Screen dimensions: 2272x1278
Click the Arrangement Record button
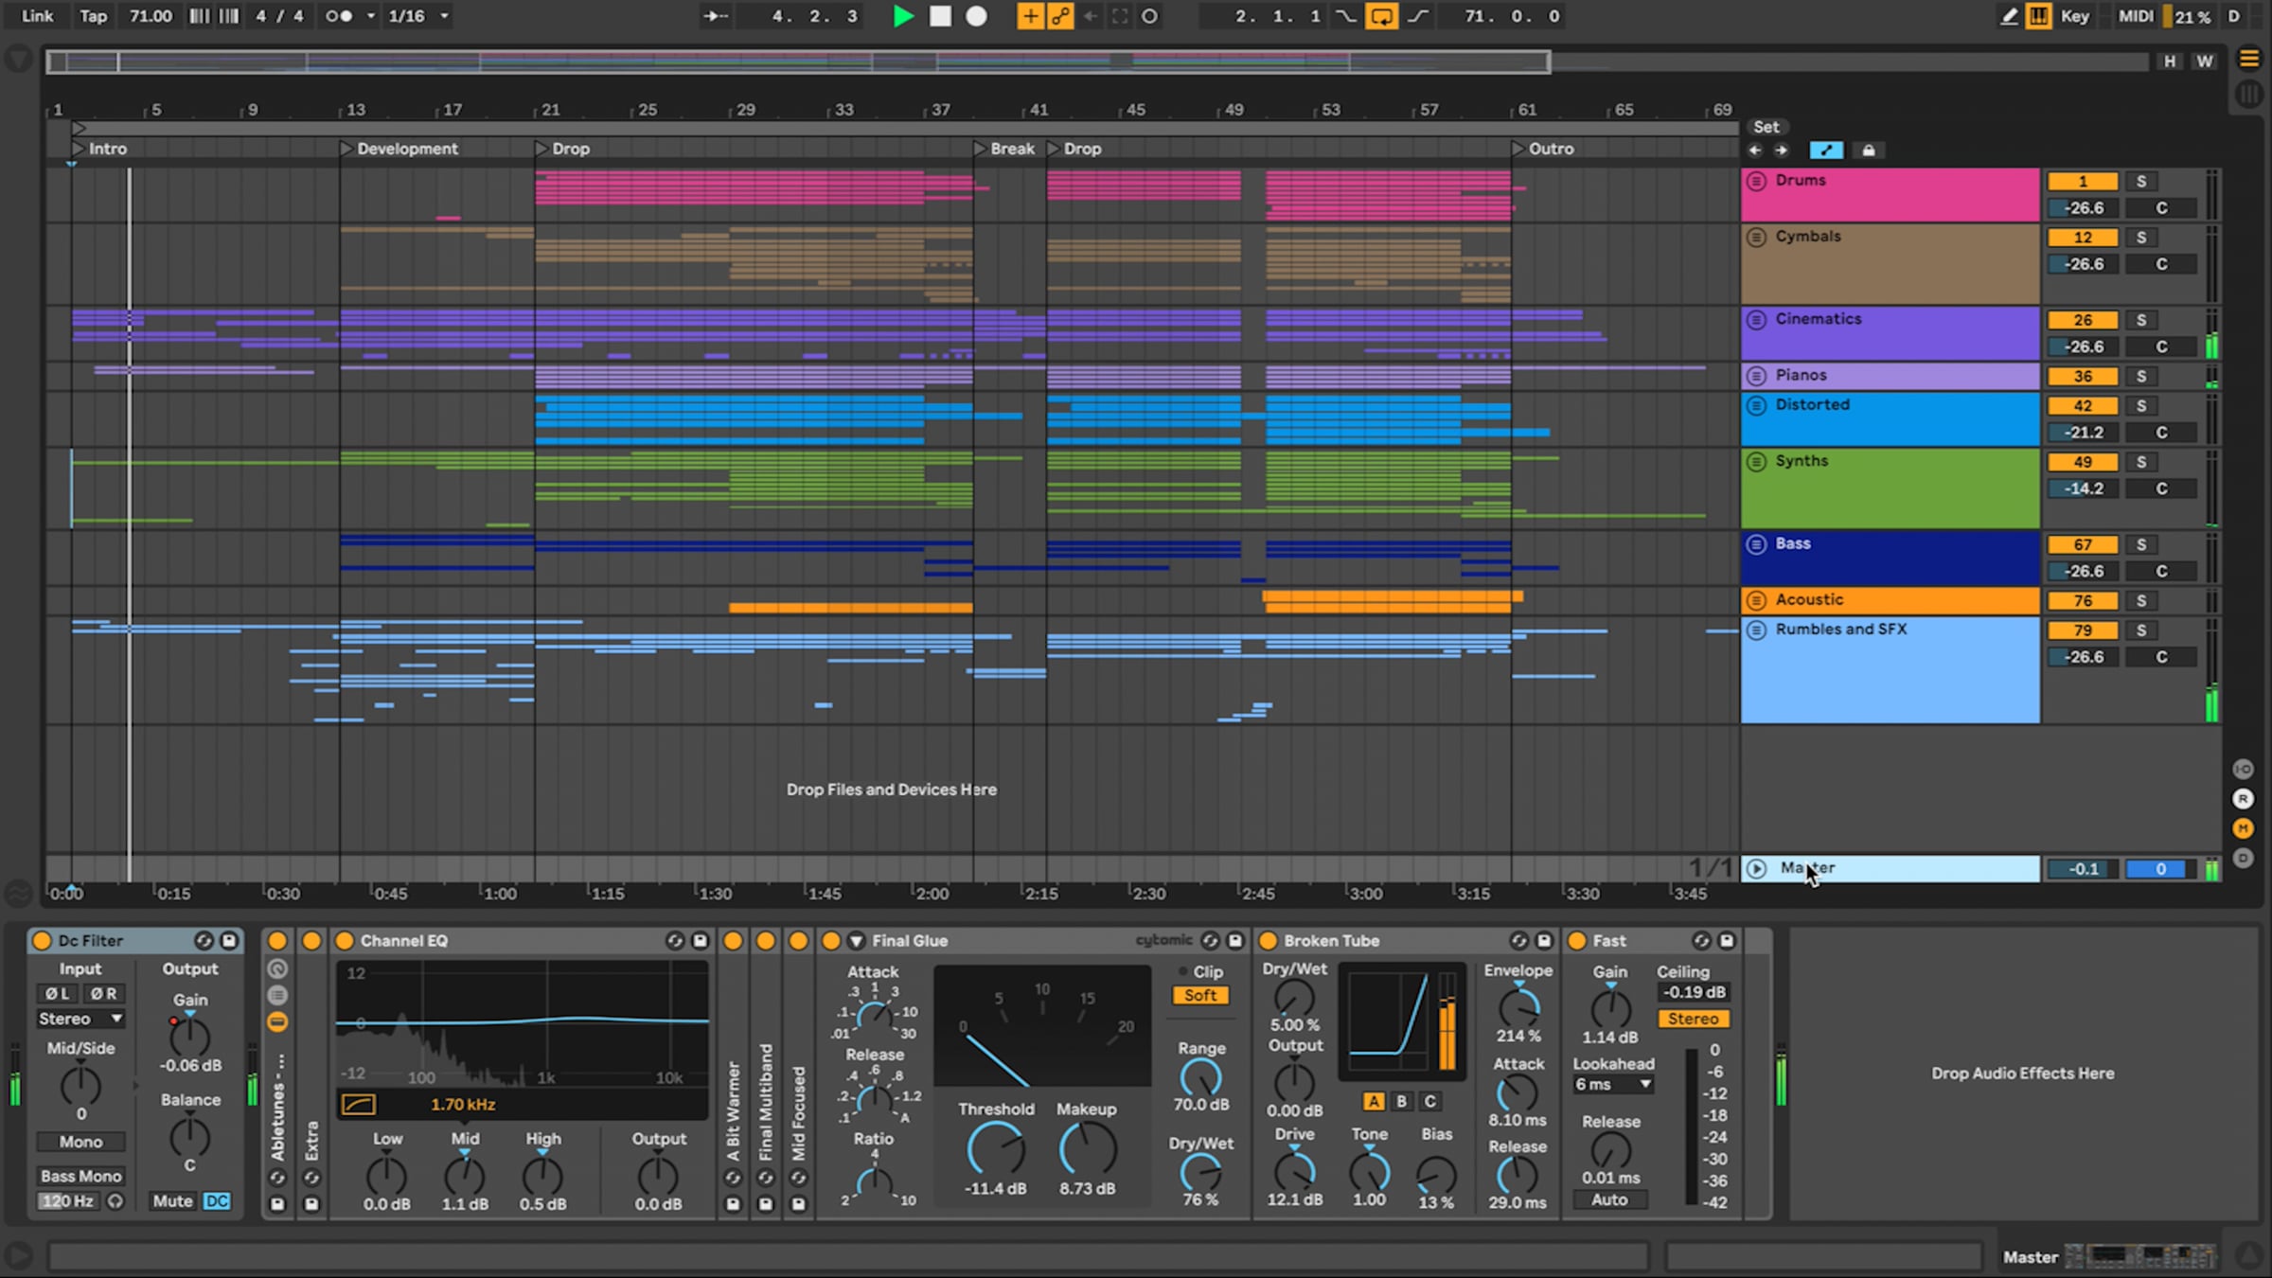coord(976,16)
